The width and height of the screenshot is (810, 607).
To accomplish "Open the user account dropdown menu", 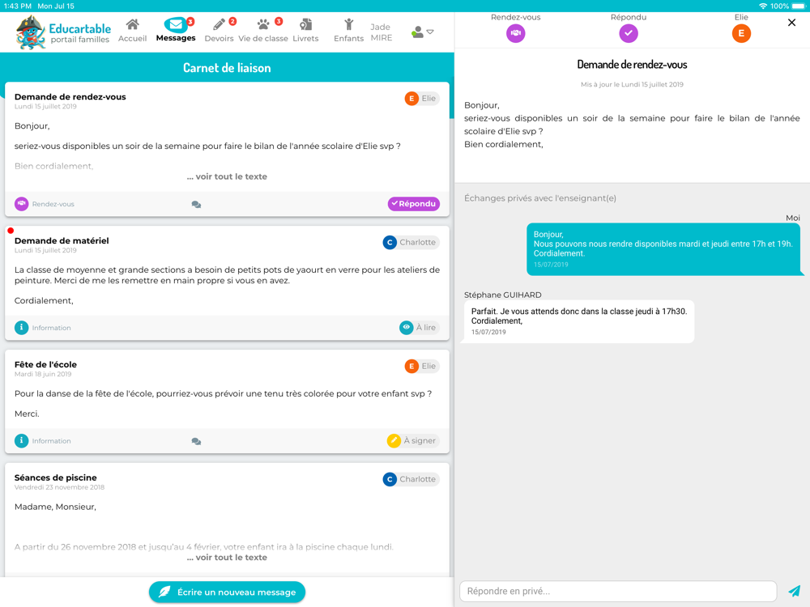I will (423, 32).
